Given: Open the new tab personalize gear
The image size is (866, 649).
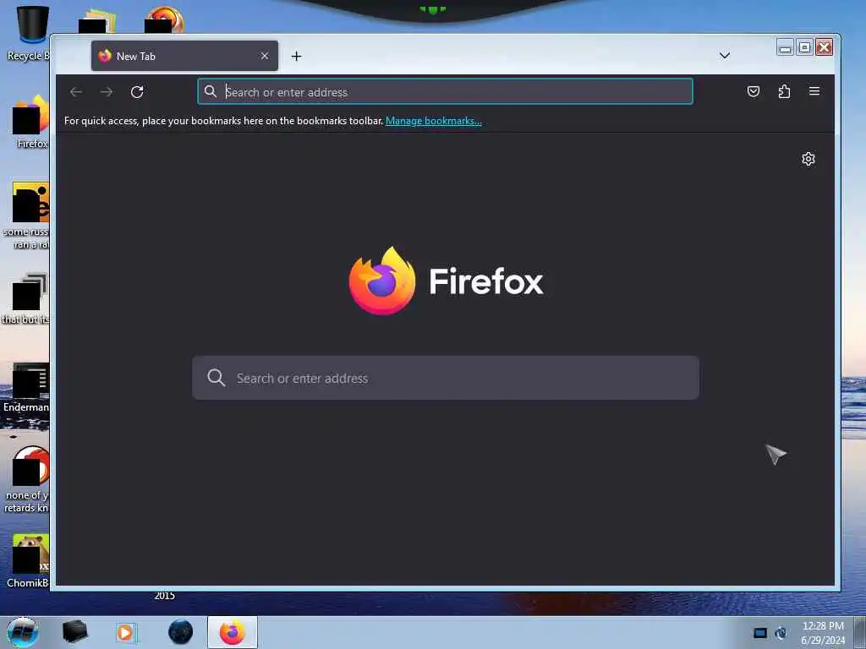Looking at the screenshot, I should coord(808,159).
